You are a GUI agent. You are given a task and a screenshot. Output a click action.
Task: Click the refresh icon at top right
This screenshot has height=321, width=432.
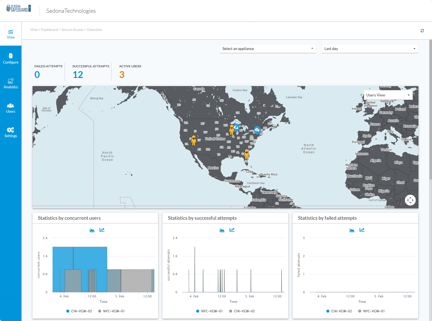[422, 31]
